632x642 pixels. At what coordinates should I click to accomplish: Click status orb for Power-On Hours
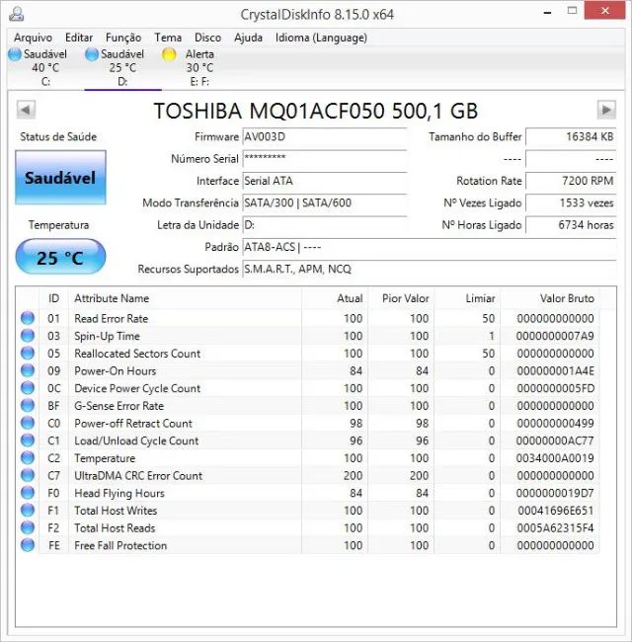coord(28,371)
